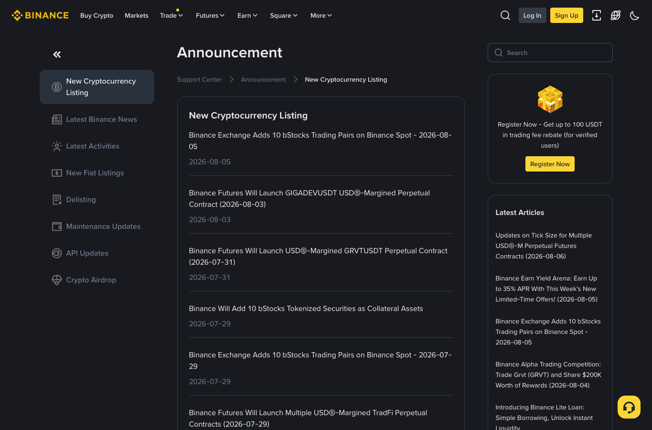Click the magnifier inside announcement search box
Screen dimensions: 652x430
click(499, 53)
